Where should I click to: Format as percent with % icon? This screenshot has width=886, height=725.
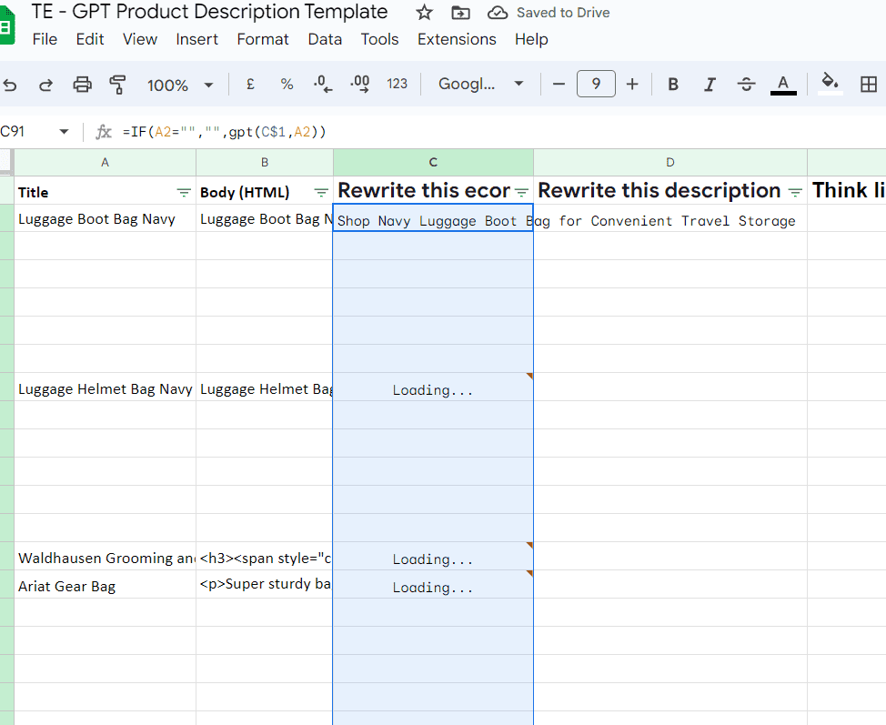click(287, 85)
